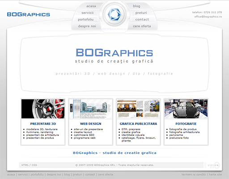229x179 pixels.
Task: Click the central hexagon emblem icon
Action: (x=114, y=15)
